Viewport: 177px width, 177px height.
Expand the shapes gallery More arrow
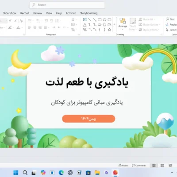pos(115,24)
